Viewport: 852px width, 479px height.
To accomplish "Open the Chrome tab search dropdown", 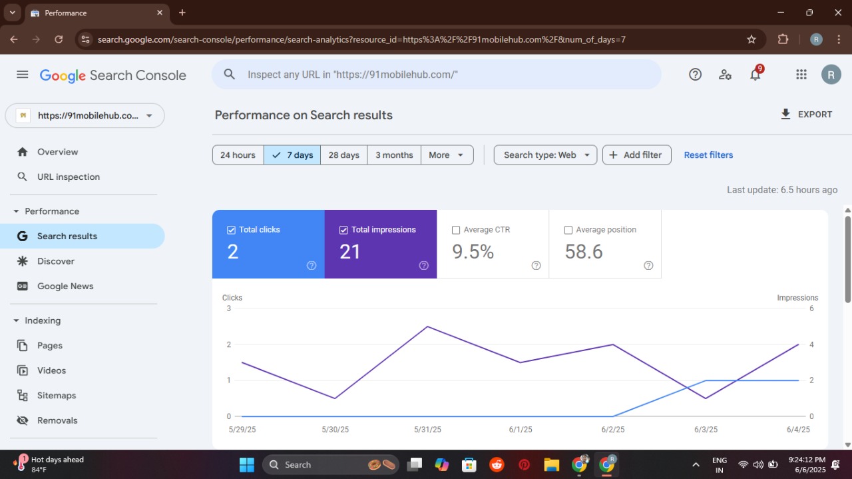I will pos(12,13).
